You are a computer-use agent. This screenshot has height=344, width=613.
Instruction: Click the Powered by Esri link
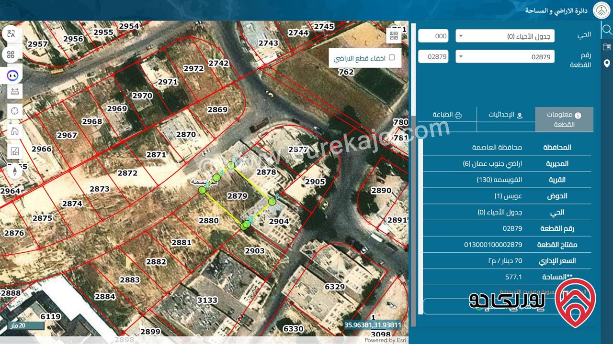point(386,340)
